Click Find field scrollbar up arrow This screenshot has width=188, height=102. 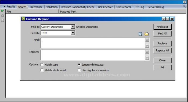[x=147, y=40]
